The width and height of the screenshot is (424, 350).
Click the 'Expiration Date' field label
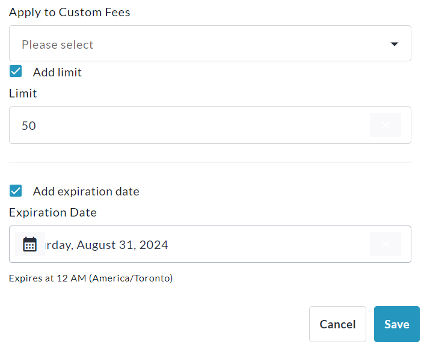point(53,212)
